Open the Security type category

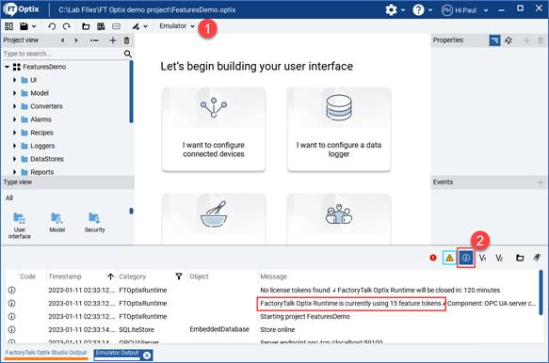click(x=94, y=223)
